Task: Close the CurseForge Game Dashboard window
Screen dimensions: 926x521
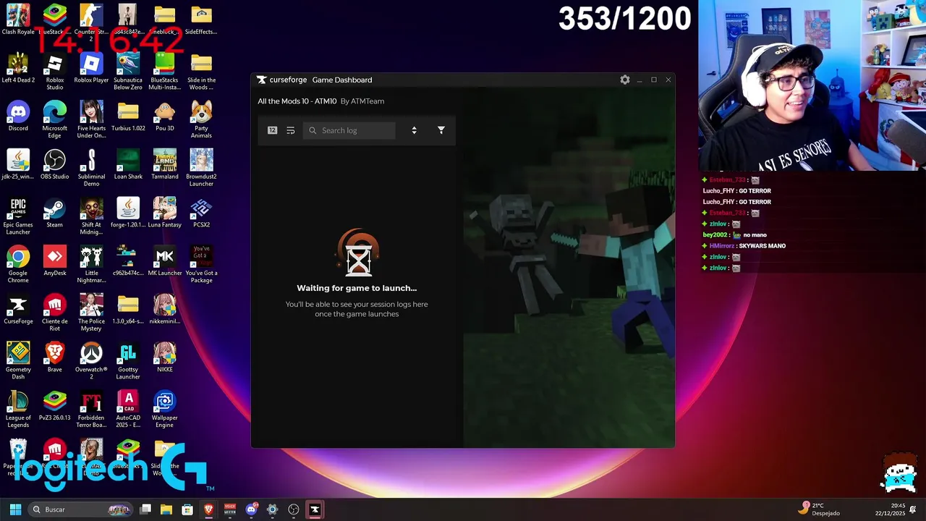Action: pos(668,80)
